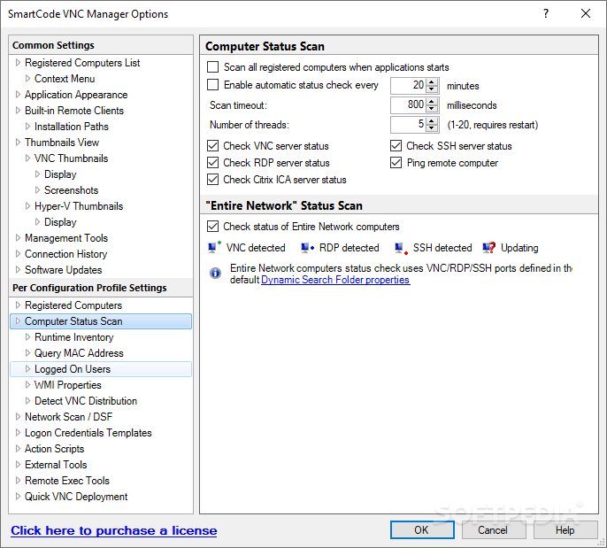607x548 pixels.
Task: Select Installation Paths tree item
Action: (72, 127)
